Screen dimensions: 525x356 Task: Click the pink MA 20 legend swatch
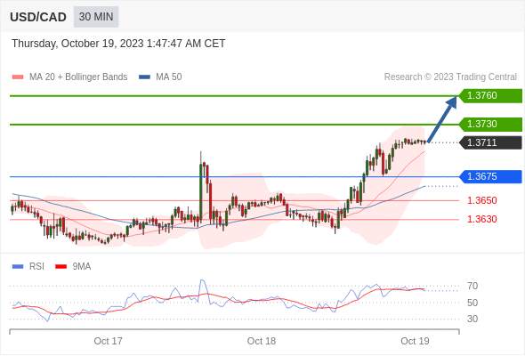(18, 77)
